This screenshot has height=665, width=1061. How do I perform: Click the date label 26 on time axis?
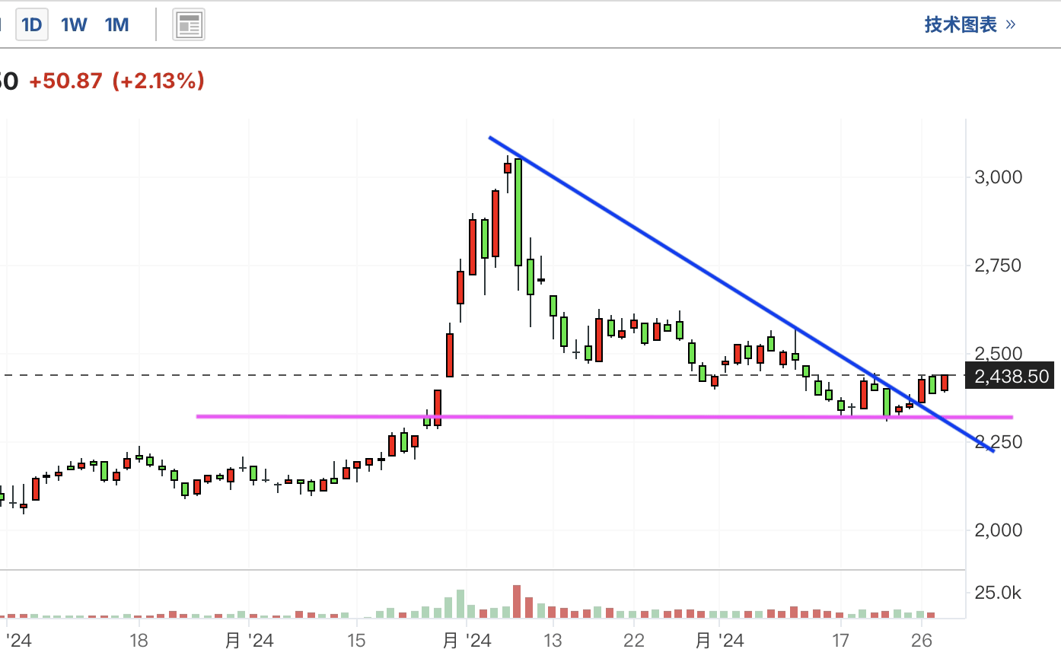(921, 641)
